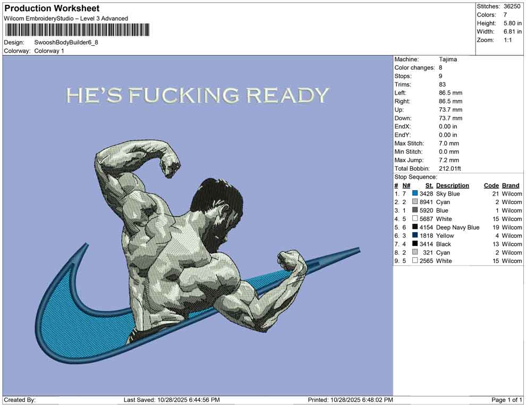Click the first Cyan thread chip
526x405 pixels.
[414, 202]
